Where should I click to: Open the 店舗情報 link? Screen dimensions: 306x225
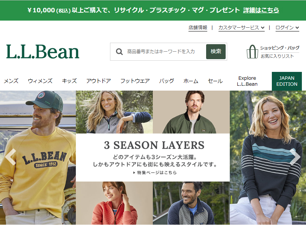[198, 28]
